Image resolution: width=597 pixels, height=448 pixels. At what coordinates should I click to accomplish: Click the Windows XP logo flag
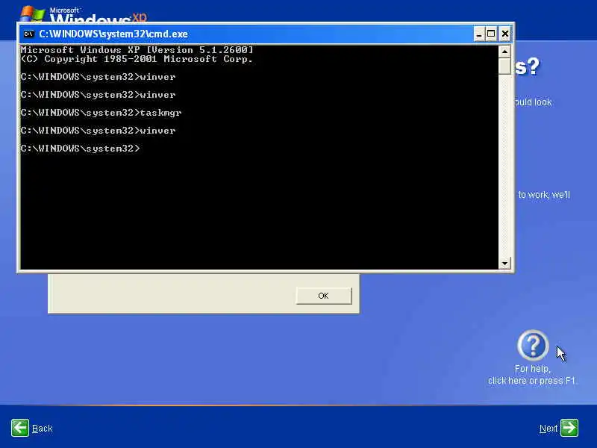click(x=33, y=14)
